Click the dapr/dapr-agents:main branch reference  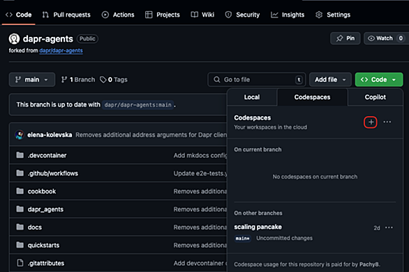pyautogui.click(x=138, y=105)
